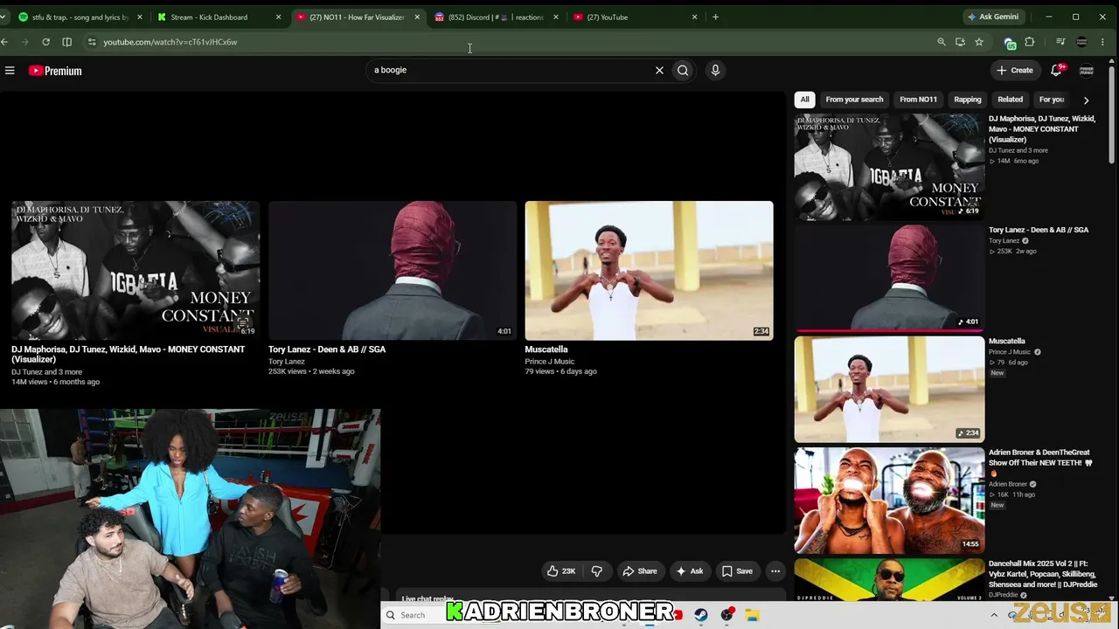1119x629 pixels.
Task: Switch to the 'Stream - Kick Dashboard' tab
Action: coord(219,17)
